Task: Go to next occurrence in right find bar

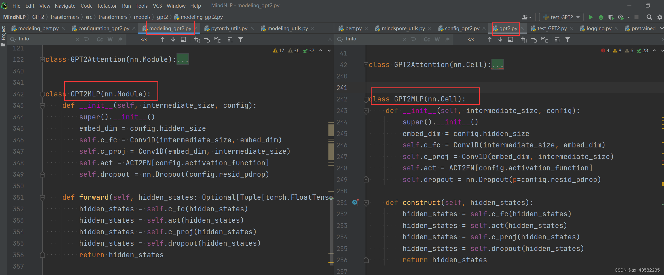Action: click(500, 39)
